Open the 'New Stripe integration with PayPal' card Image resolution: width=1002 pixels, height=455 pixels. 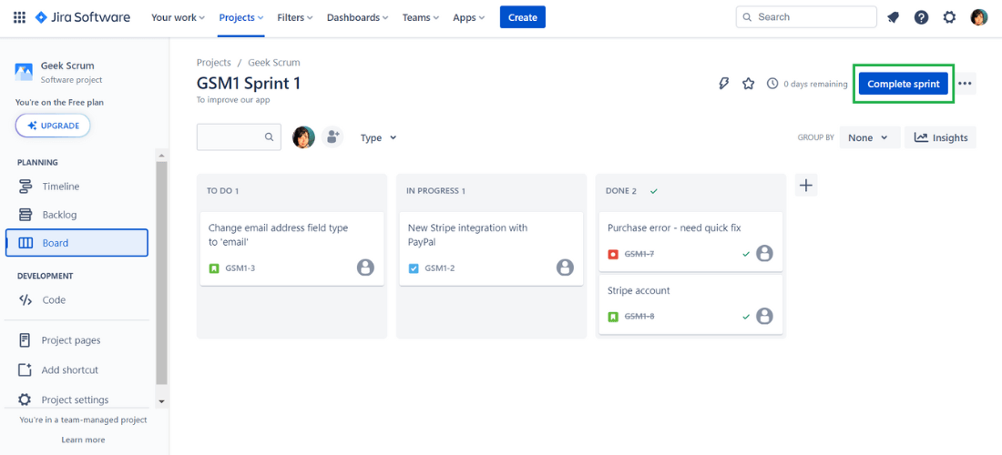pos(491,248)
